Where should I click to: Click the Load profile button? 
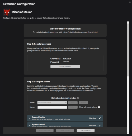(73, 103)
